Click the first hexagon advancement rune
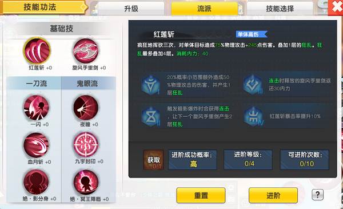The width and height of the screenshot is (343, 209). (x=151, y=85)
